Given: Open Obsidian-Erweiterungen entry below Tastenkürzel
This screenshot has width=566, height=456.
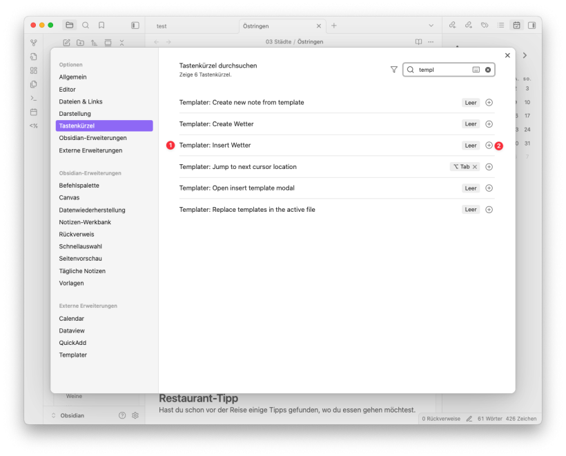Looking at the screenshot, I should pos(104,138).
